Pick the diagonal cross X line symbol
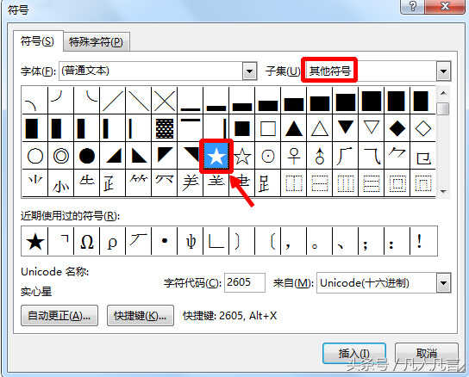Viewport: 469px width, 377px height. click(x=165, y=101)
